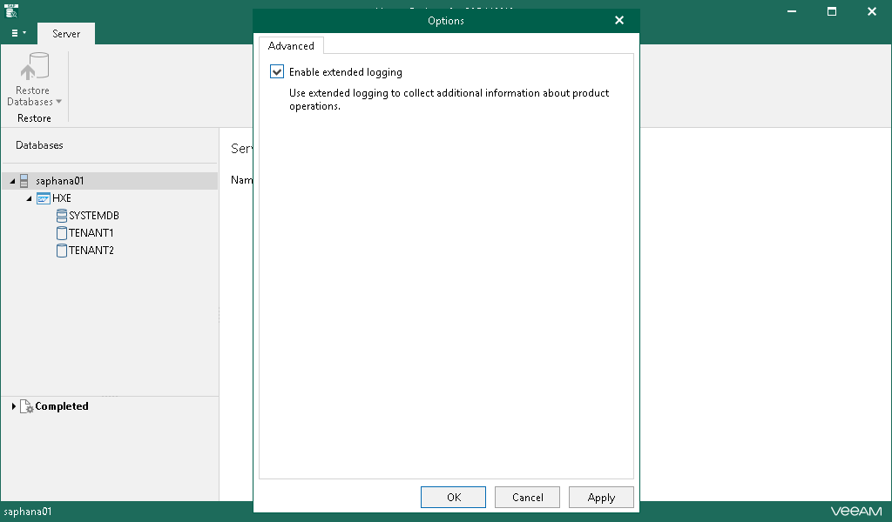Apply the option changes
This screenshot has width=892, height=522.
pyautogui.click(x=601, y=498)
